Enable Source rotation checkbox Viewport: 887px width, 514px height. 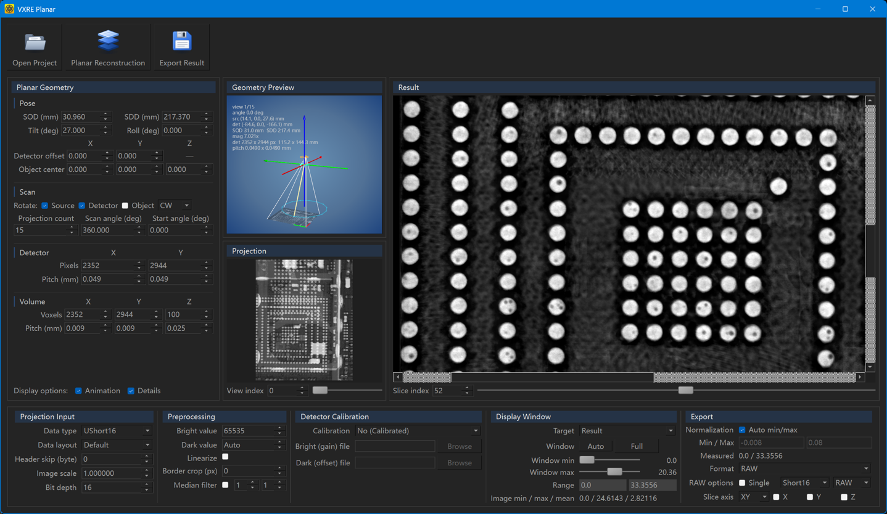point(44,205)
